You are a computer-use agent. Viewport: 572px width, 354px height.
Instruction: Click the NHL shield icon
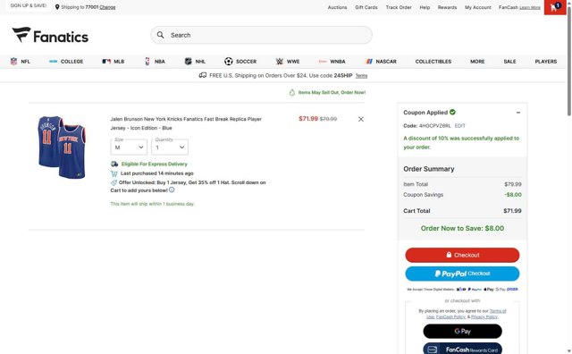pyautogui.click(x=189, y=62)
